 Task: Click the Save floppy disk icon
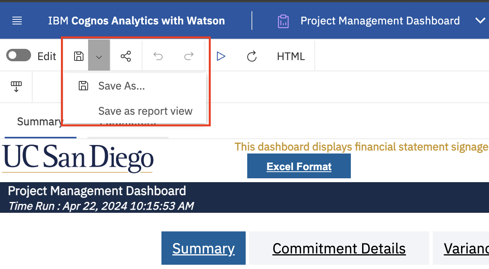point(79,56)
